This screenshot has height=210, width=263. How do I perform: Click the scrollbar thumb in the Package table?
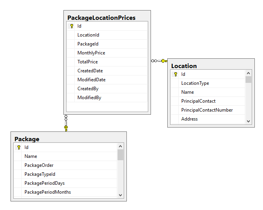[x=120, y=155]
